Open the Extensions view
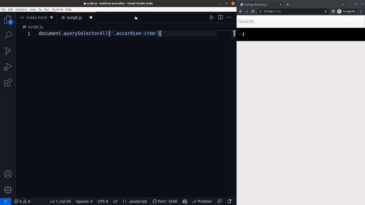Screen dimensions: 365x205 coord(8,83)
